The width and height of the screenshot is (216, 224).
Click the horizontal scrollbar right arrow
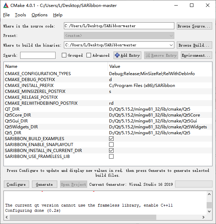click(203, 217)
